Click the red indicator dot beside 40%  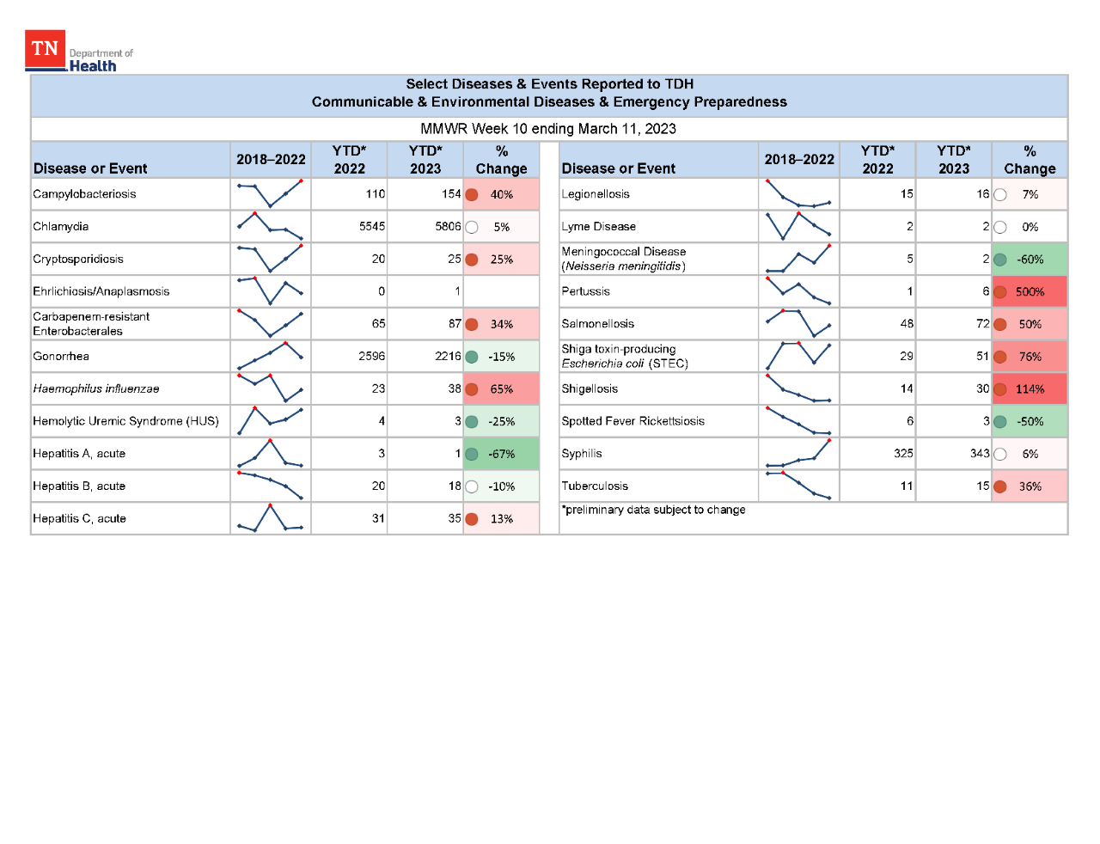(x=472, y=194)
